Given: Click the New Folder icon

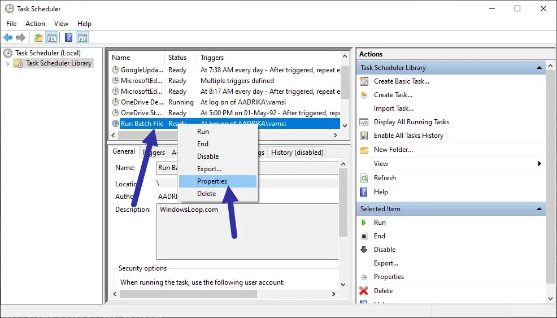Looking at the screenshot, I should [364, 150].
